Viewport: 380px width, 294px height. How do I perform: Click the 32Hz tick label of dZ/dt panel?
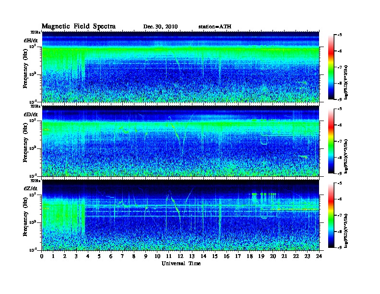coord(36,181)
